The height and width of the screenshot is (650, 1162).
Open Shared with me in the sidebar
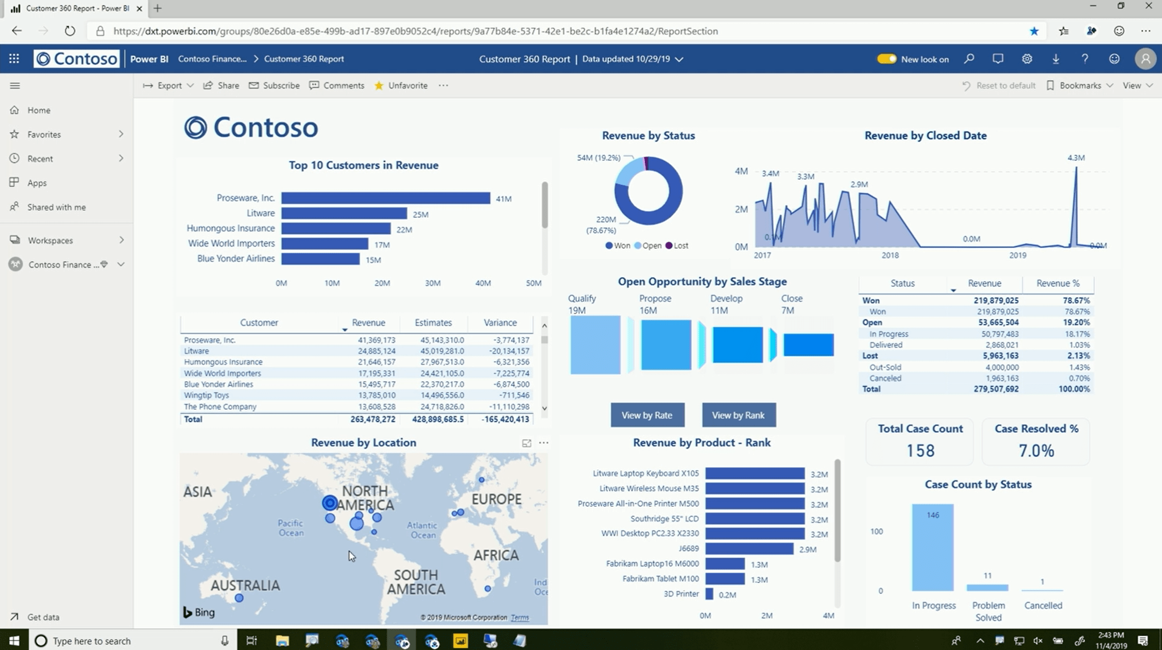pyautogui.click(x=56, y=207)
